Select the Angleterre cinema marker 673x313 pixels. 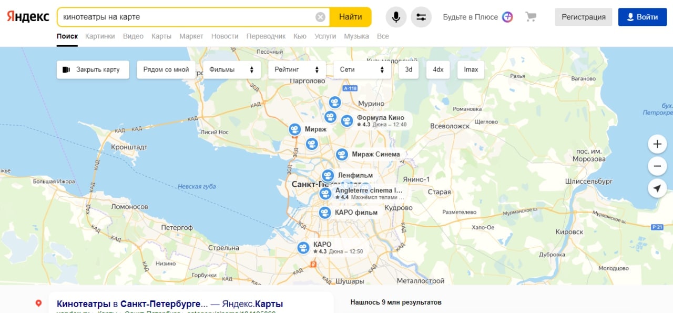point(325,194)
